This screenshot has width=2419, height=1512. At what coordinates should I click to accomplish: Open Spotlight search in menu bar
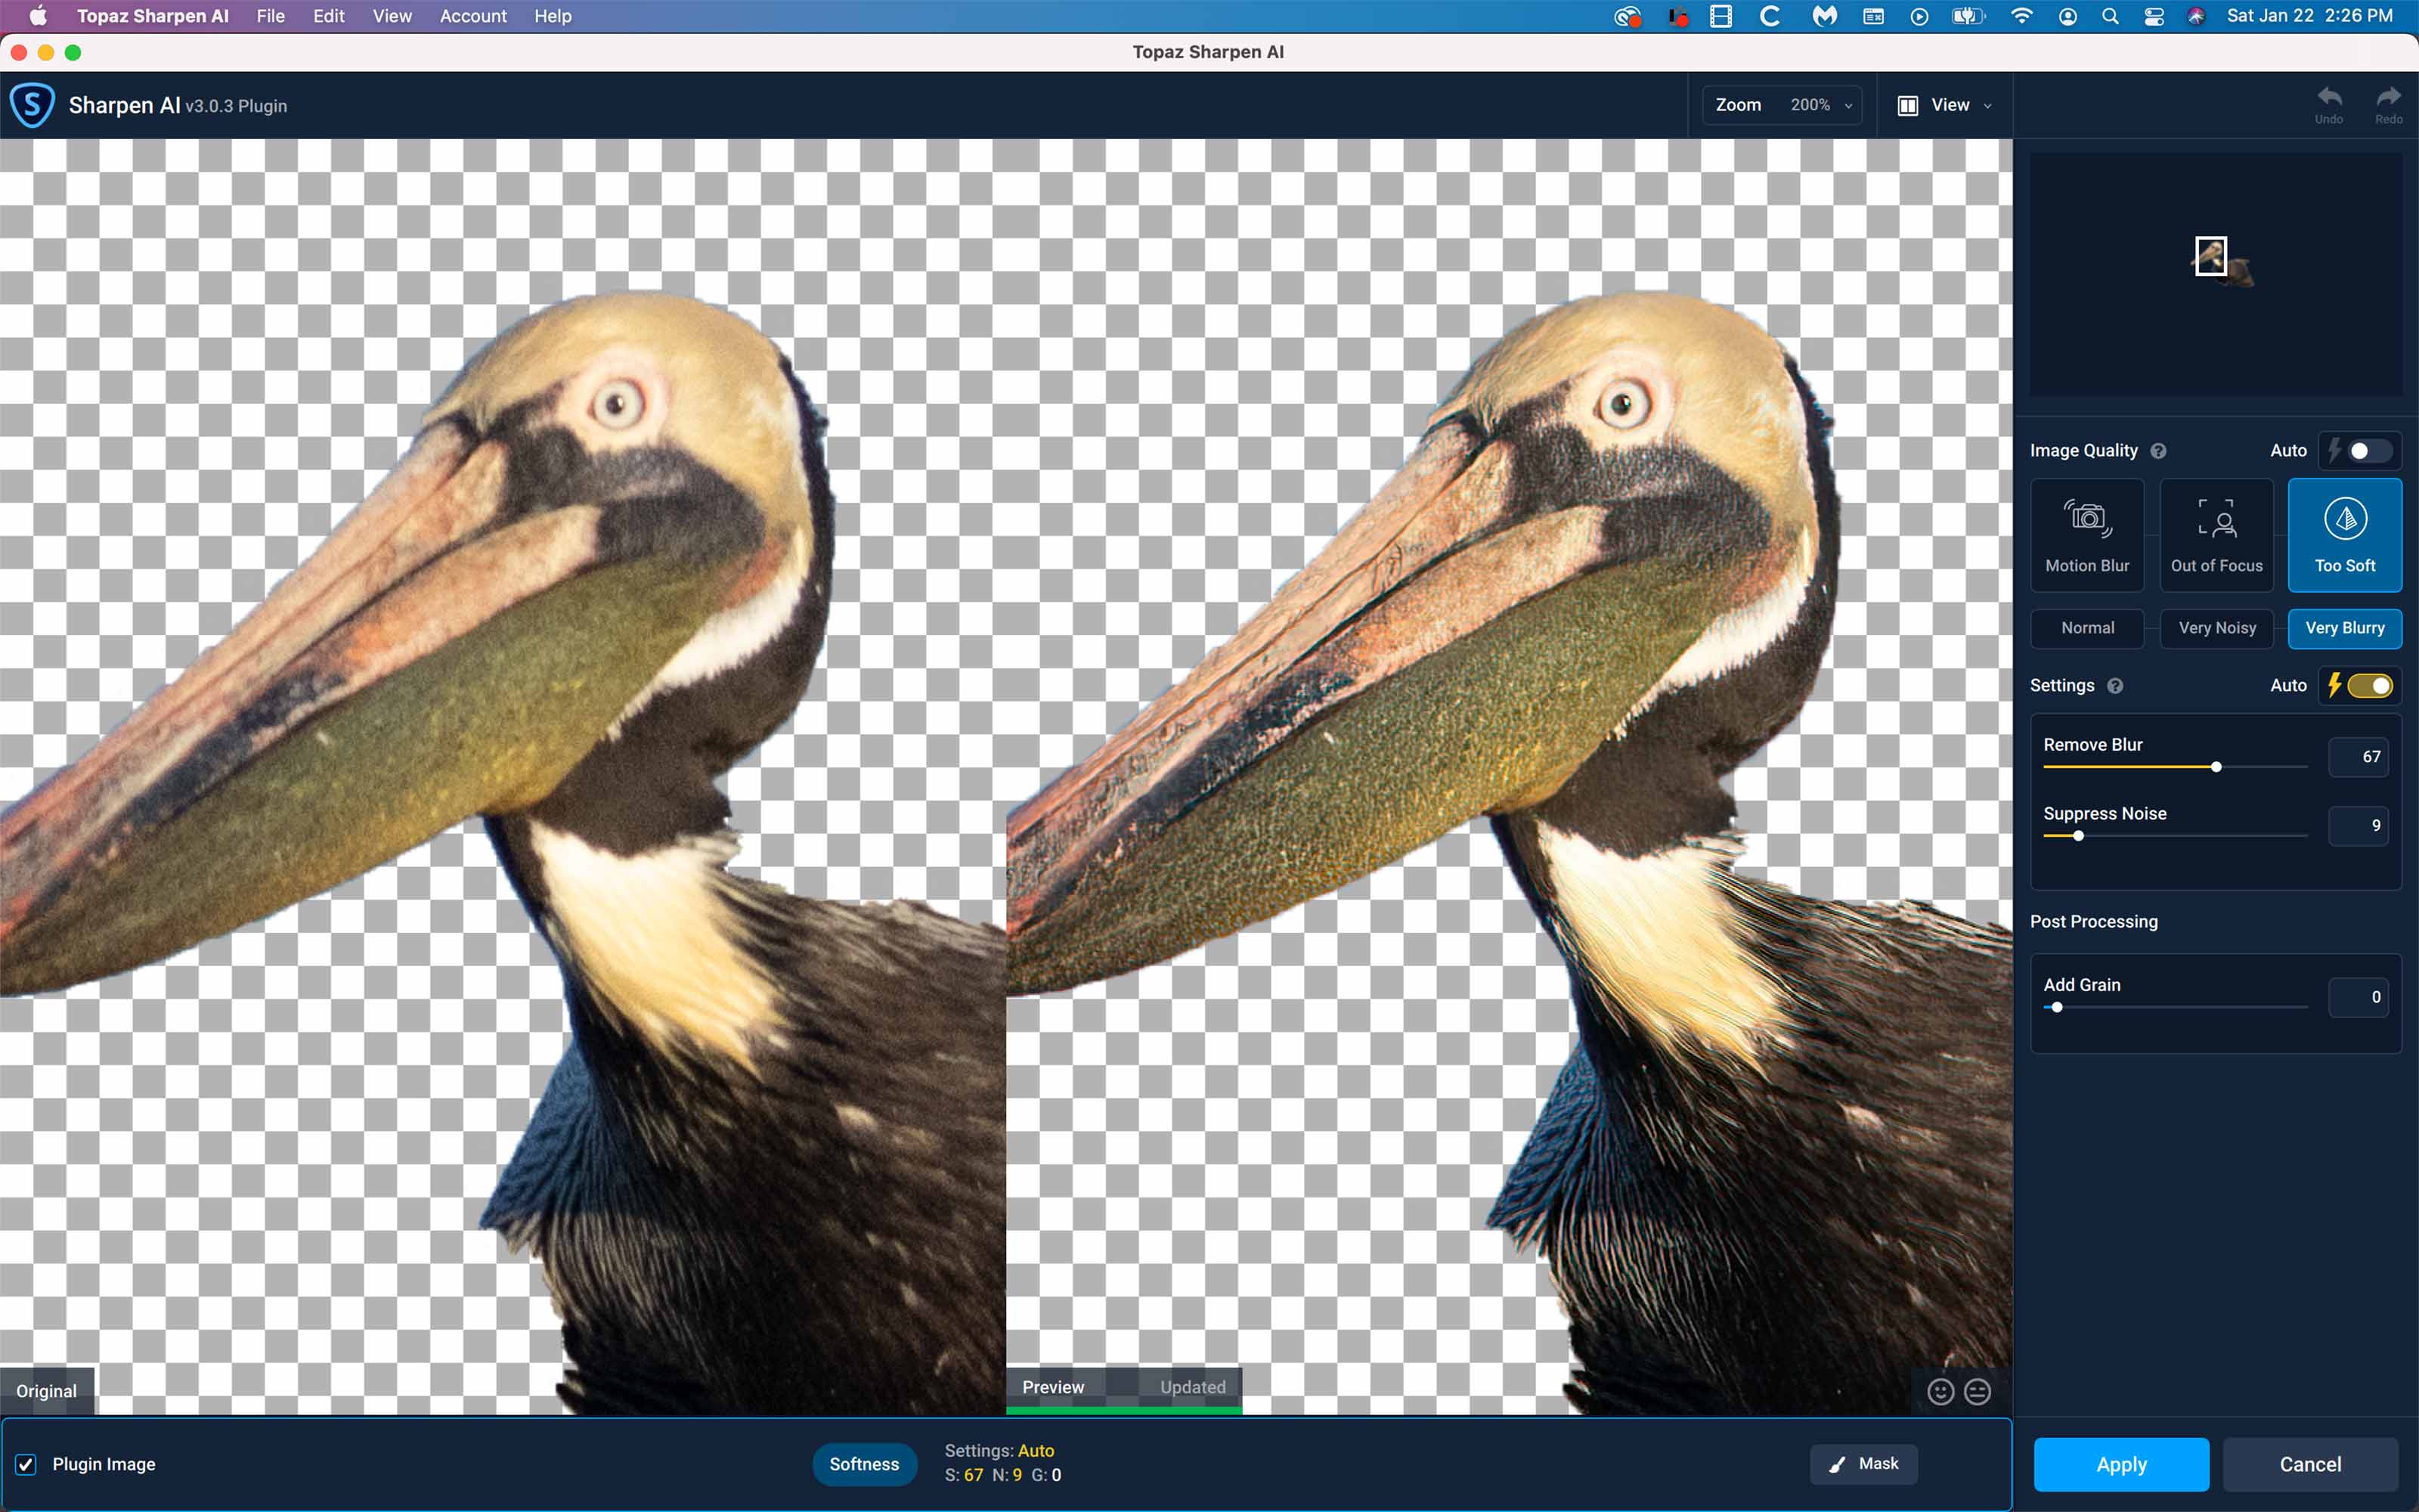pyautogui.click(x=2110, y=16)
